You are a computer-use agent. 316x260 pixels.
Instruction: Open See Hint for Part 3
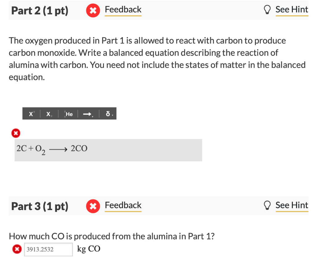(291, 205)
